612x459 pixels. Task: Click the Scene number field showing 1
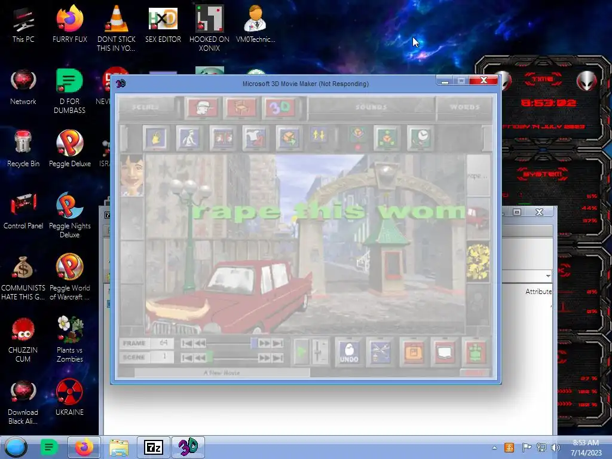(x=163, y=357)
